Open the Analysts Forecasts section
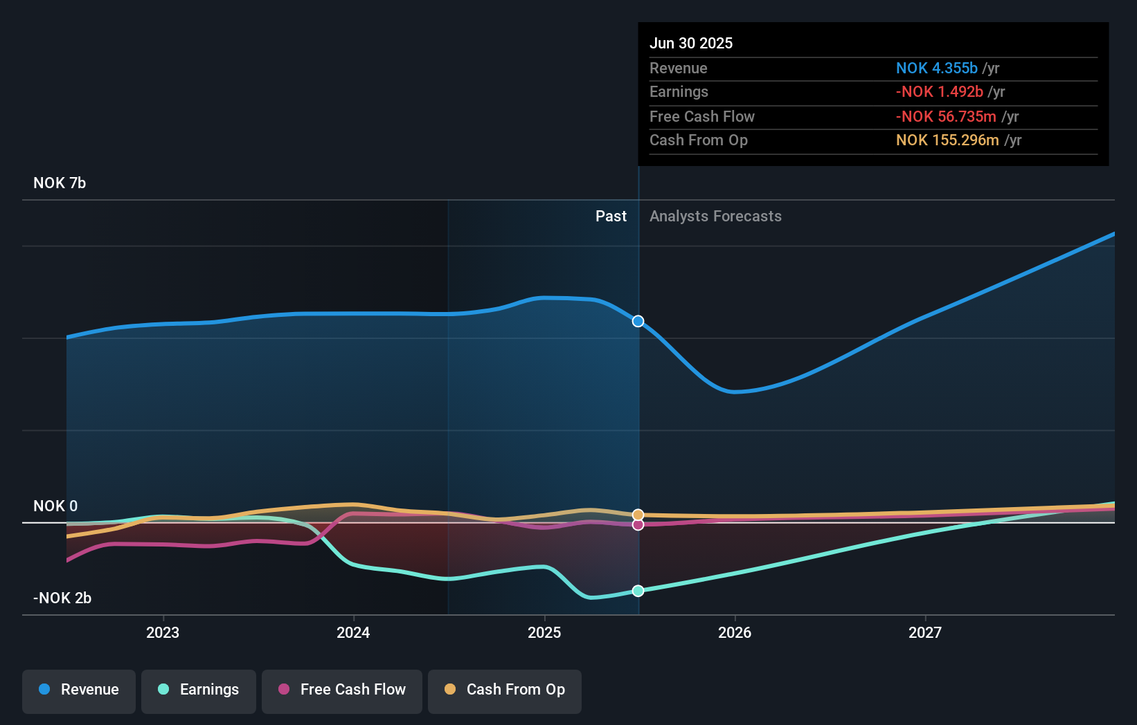Screen dimensions: 1137x725 [715, 216]
